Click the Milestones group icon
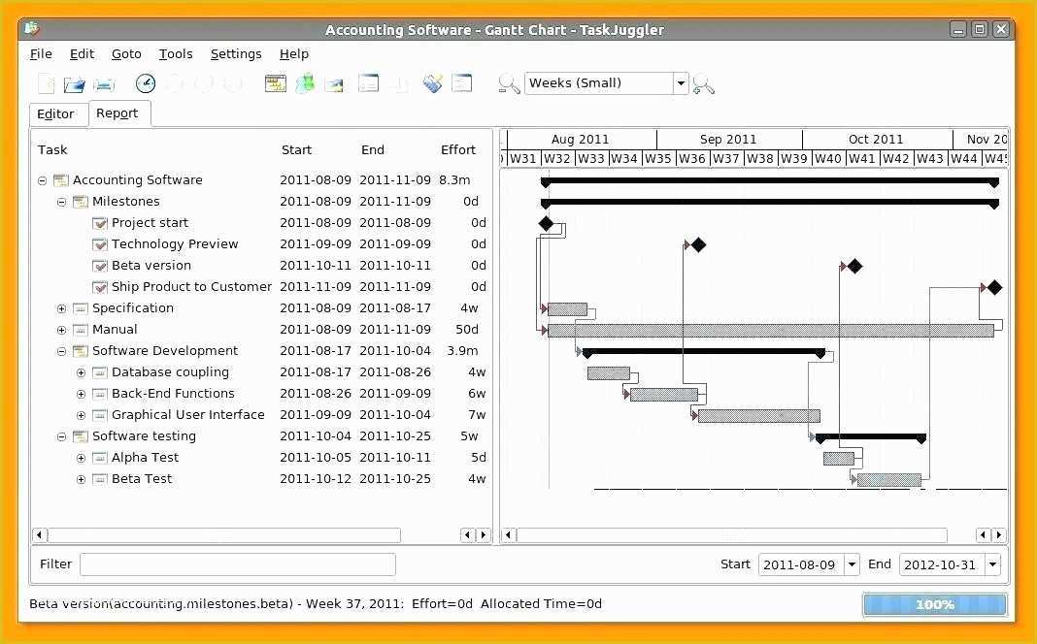The width and height of the screenshot is (1037, 644). tap(81, 202)
